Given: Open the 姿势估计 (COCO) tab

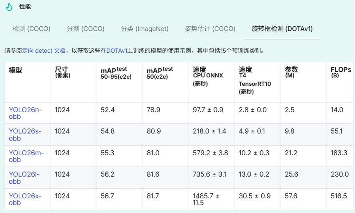Looking at the screenshot, I should point(210,29).
